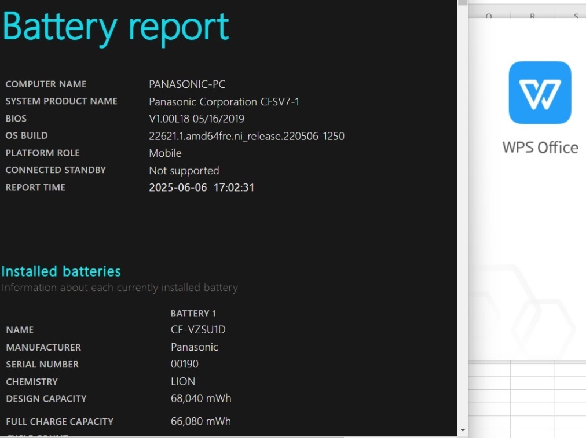The height and width of the screenshot is (438, 586).
Task: Select the CHEMISTRY label
Action: pyautogui.click(x=32, y=382)
